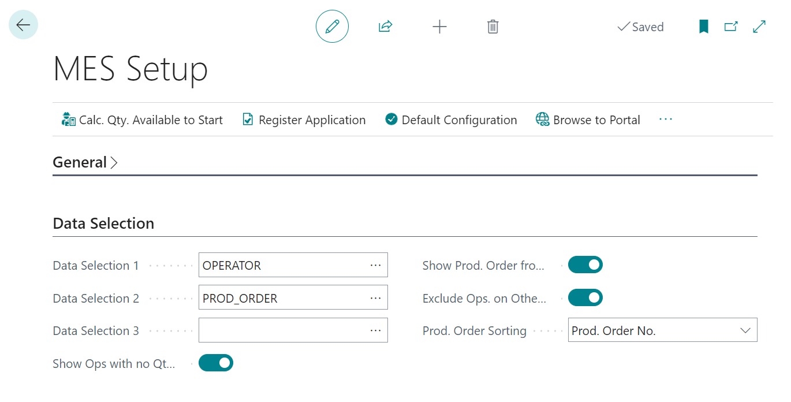Turn off Exclude Ops. on Other toggle
This screenshot has height=402, width=791.
pyautogui.click(x=585, y=297)
